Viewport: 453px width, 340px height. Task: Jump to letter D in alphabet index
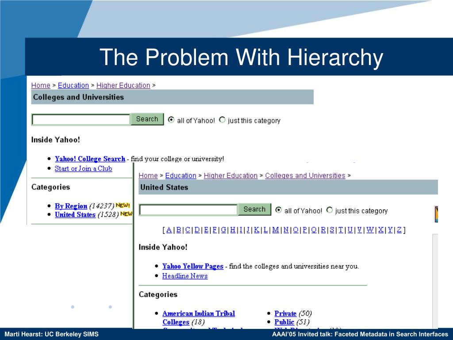tap(197, 230)
